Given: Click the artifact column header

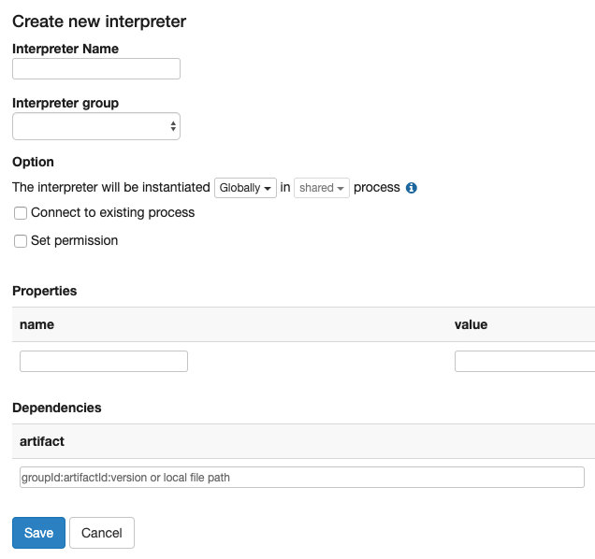Looking at the screenshot, I should pos(42,441).
